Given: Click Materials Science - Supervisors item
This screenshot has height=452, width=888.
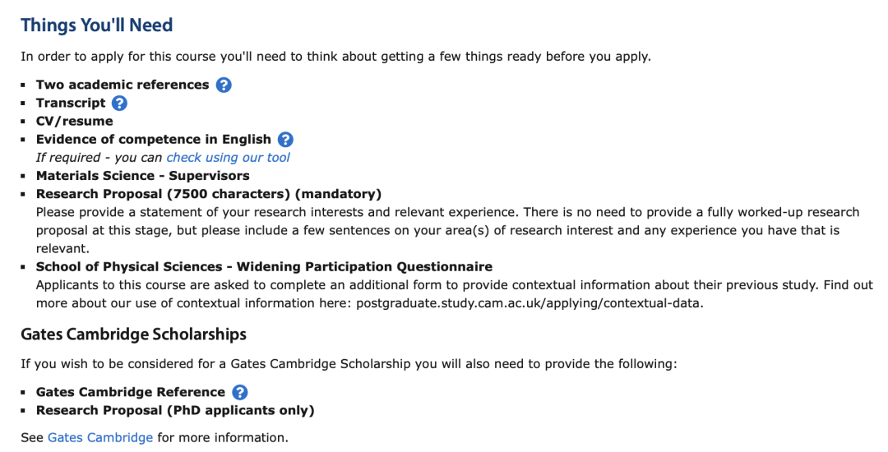Looking at the screenshot, I should click(143, 175).
